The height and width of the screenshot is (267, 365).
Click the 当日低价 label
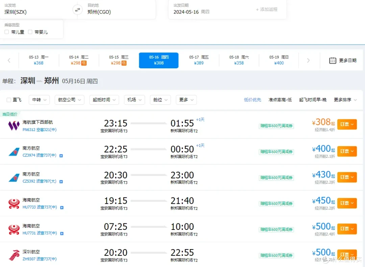[x=10, y=114]
